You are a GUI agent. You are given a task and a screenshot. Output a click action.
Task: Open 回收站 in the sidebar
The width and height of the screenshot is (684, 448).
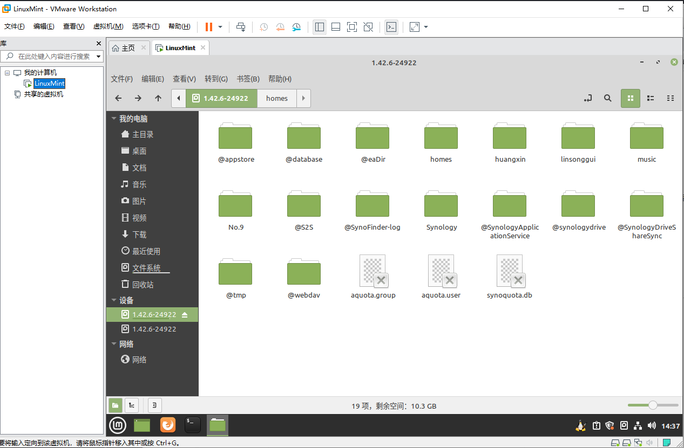tap(143, 284)
